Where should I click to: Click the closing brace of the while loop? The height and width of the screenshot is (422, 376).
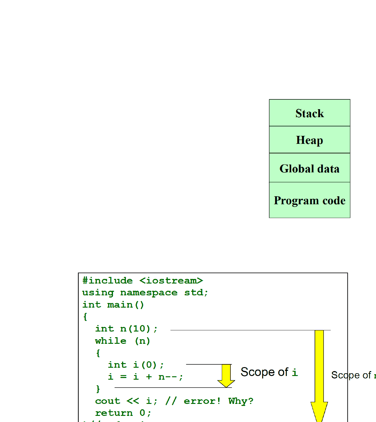98,389
